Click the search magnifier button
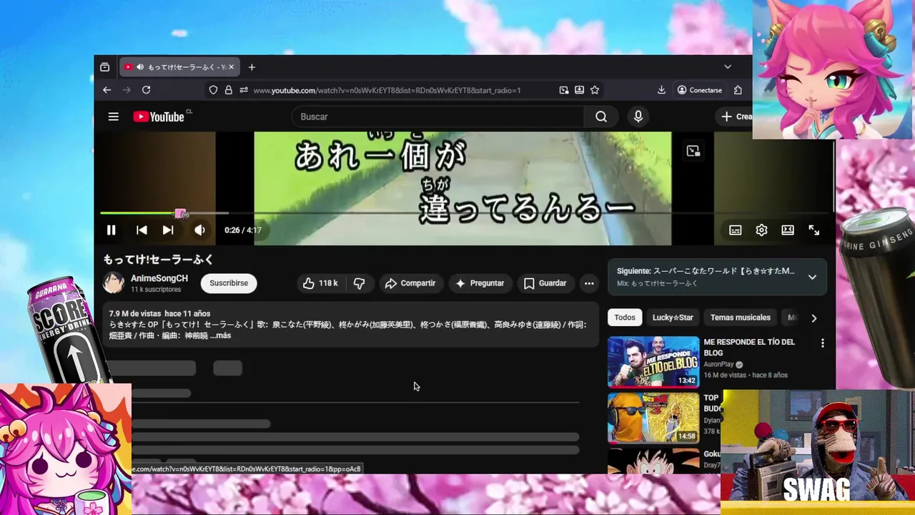915x515 pixels. [x=601, y=117]
